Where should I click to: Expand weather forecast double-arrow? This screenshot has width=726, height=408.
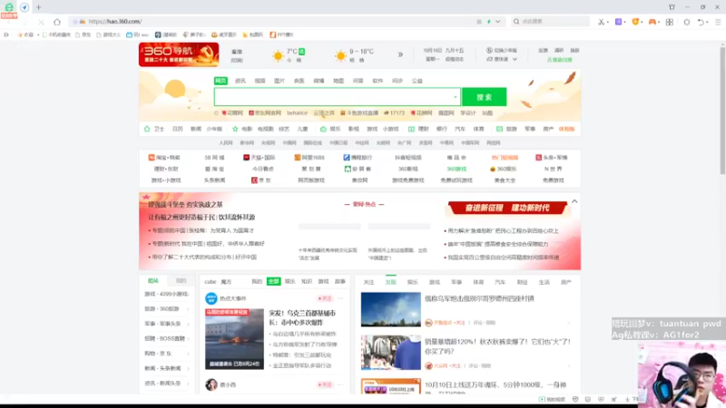point(400,54)
